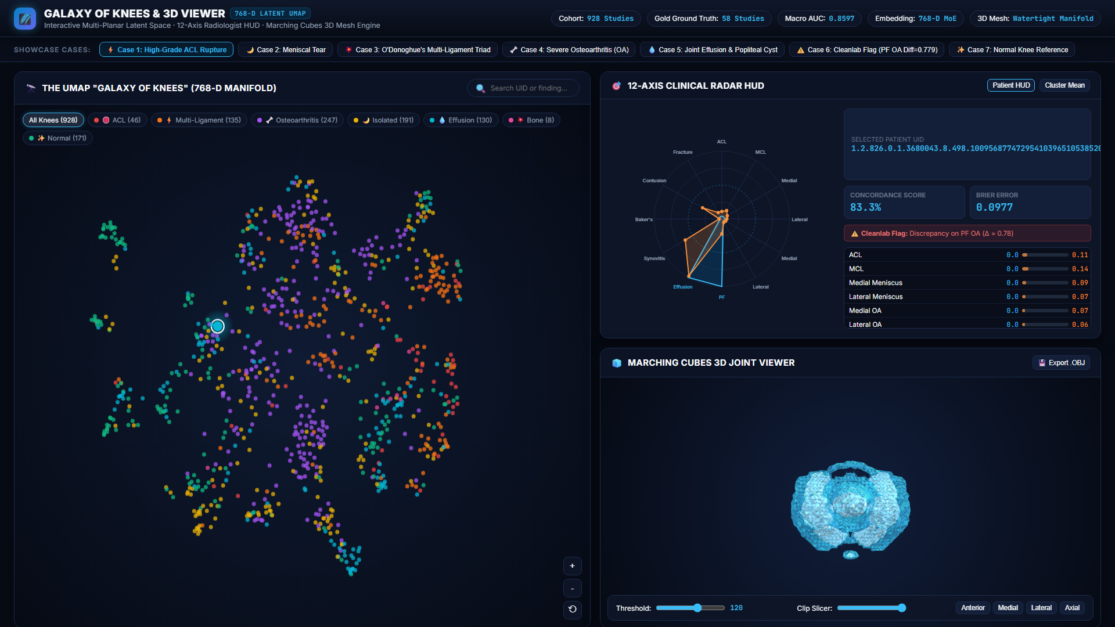The image size is (1115, 627).
Task: Click the lightning icon in Case 1 chip
Action: pos(110,50)
